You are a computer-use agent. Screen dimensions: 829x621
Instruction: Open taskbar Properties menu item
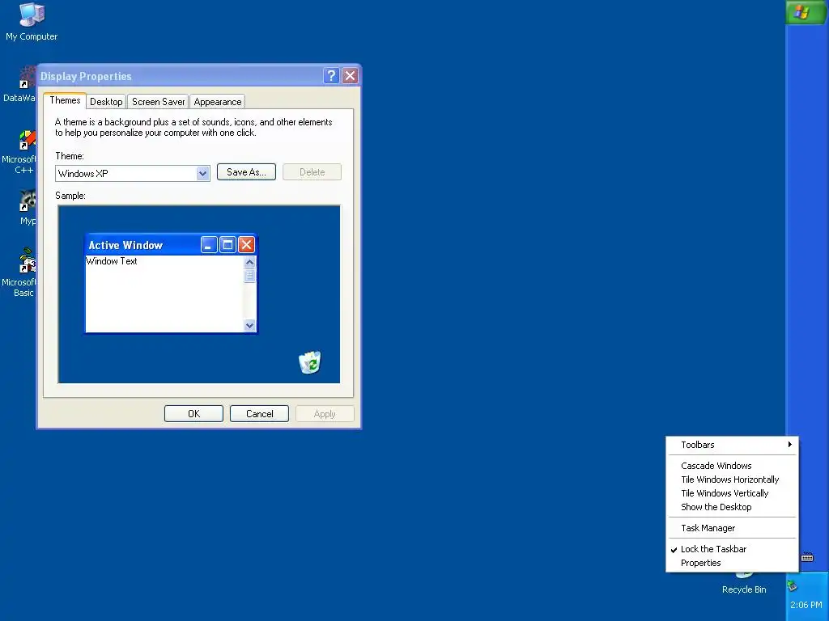click(x=732, y=563)
